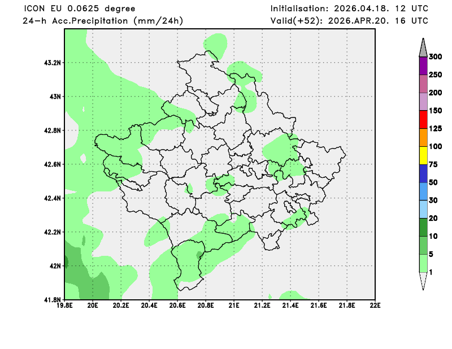Click the Valid(+52) forecast time text
The height and width of the screenshot is (349, 452).
349,21
